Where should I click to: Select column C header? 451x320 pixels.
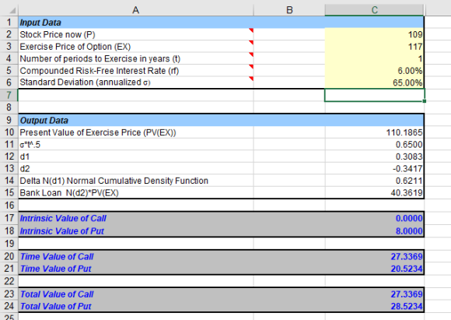click(x=374, y=10)
